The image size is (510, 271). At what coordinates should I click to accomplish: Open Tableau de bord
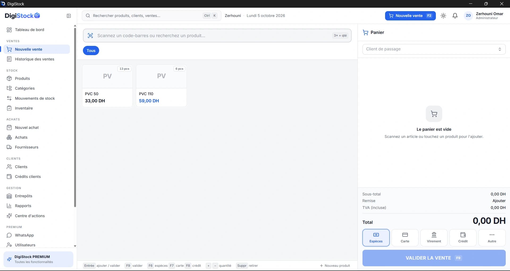tap(37, 30)
